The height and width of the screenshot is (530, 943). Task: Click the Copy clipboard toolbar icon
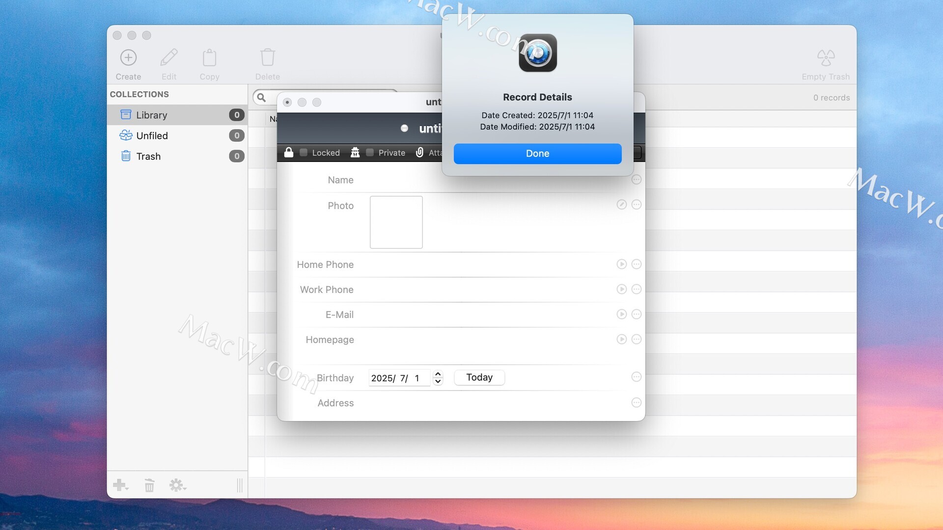click(x=209, y=58)
